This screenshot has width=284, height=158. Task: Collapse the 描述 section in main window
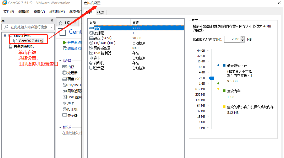click(x=60, y=128)
